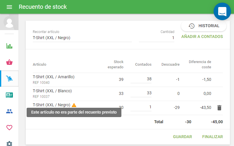The width and height of the screenshot is (234, 146).
Task: Click Finalizar to finish the count
Action: tap(212, 137)
